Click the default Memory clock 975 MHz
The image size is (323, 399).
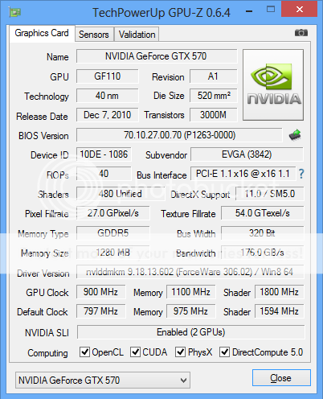click(x=190, y=311)
